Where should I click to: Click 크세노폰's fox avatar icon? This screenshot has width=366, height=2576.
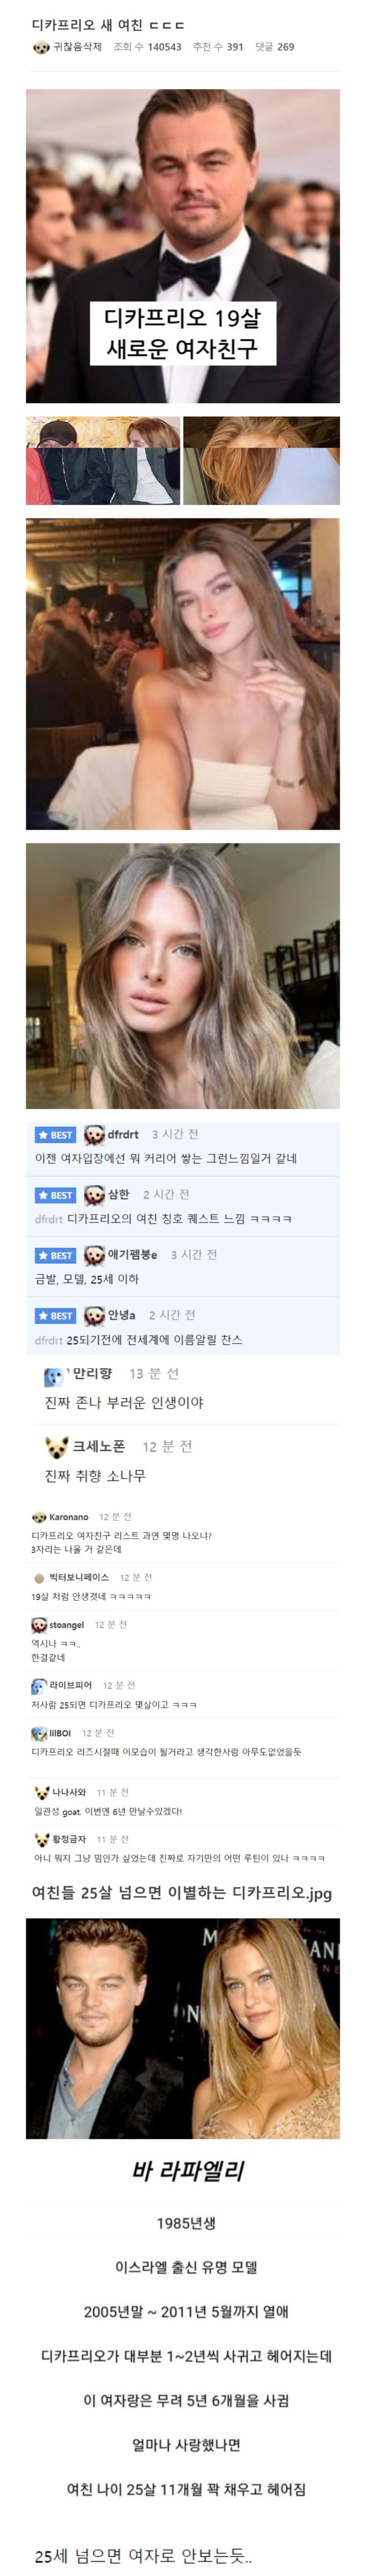click(x=56, y=1447)
